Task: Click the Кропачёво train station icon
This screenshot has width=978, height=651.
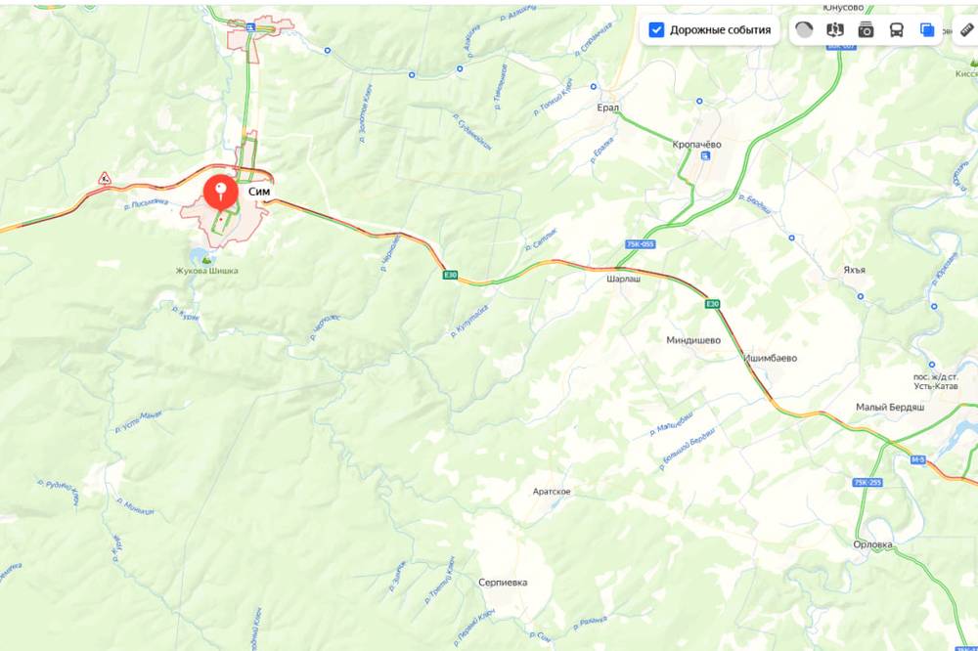Action: (x=705, y=156)
